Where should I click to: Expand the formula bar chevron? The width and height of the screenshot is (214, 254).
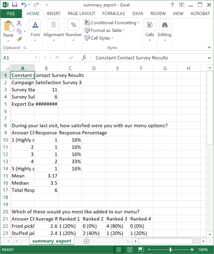209,58
